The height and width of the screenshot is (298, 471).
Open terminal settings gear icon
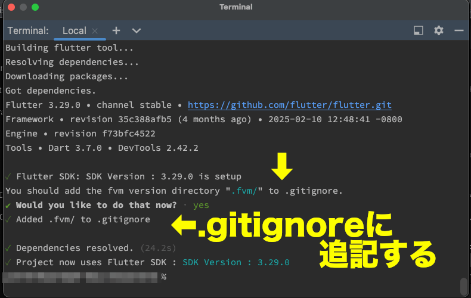coord(439,30)
